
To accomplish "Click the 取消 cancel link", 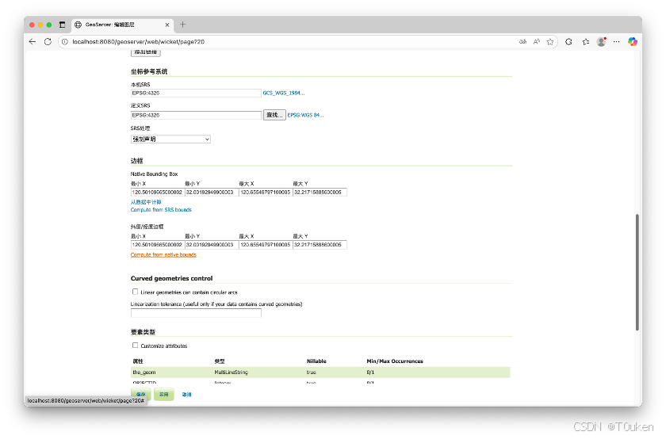I will coord(187,395).
